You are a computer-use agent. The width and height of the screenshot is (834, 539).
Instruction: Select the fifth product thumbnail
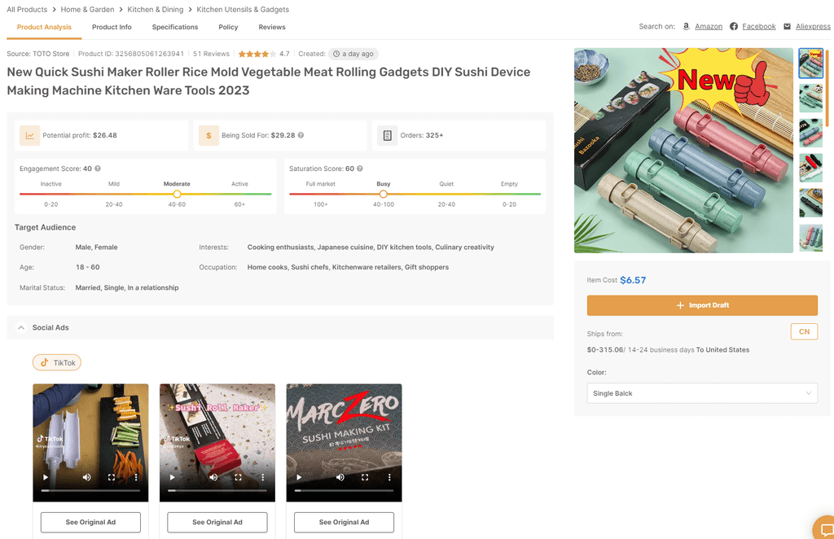tap(810, 203)
